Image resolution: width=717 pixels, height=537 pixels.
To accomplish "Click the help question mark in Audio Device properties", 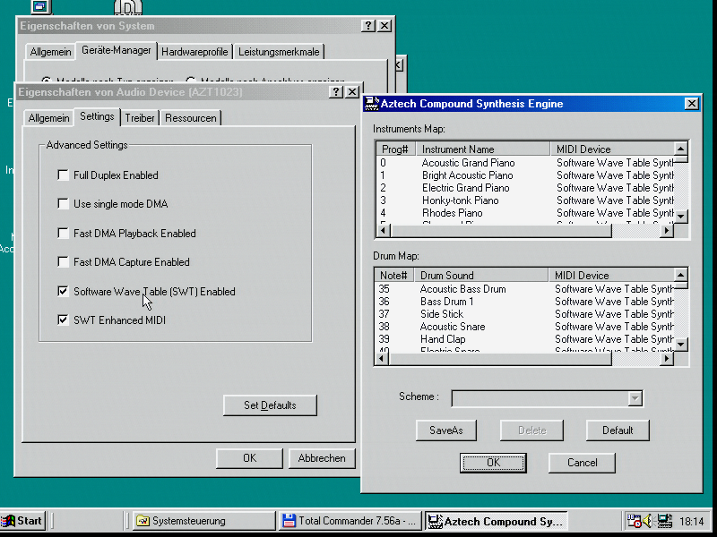I will pyautogui.click(x=335, y=92).
